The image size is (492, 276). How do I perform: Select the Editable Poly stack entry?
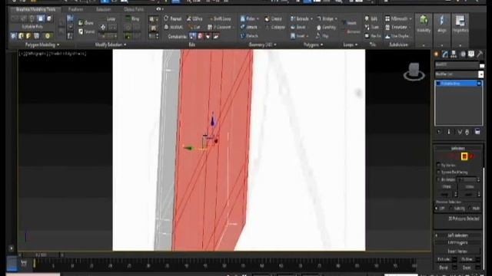(x=458, y=84)
